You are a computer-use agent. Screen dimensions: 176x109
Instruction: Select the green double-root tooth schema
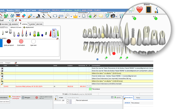tap(38, 34)
